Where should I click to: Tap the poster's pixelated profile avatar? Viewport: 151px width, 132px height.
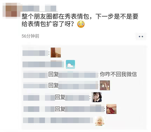(x=11, y=11)
